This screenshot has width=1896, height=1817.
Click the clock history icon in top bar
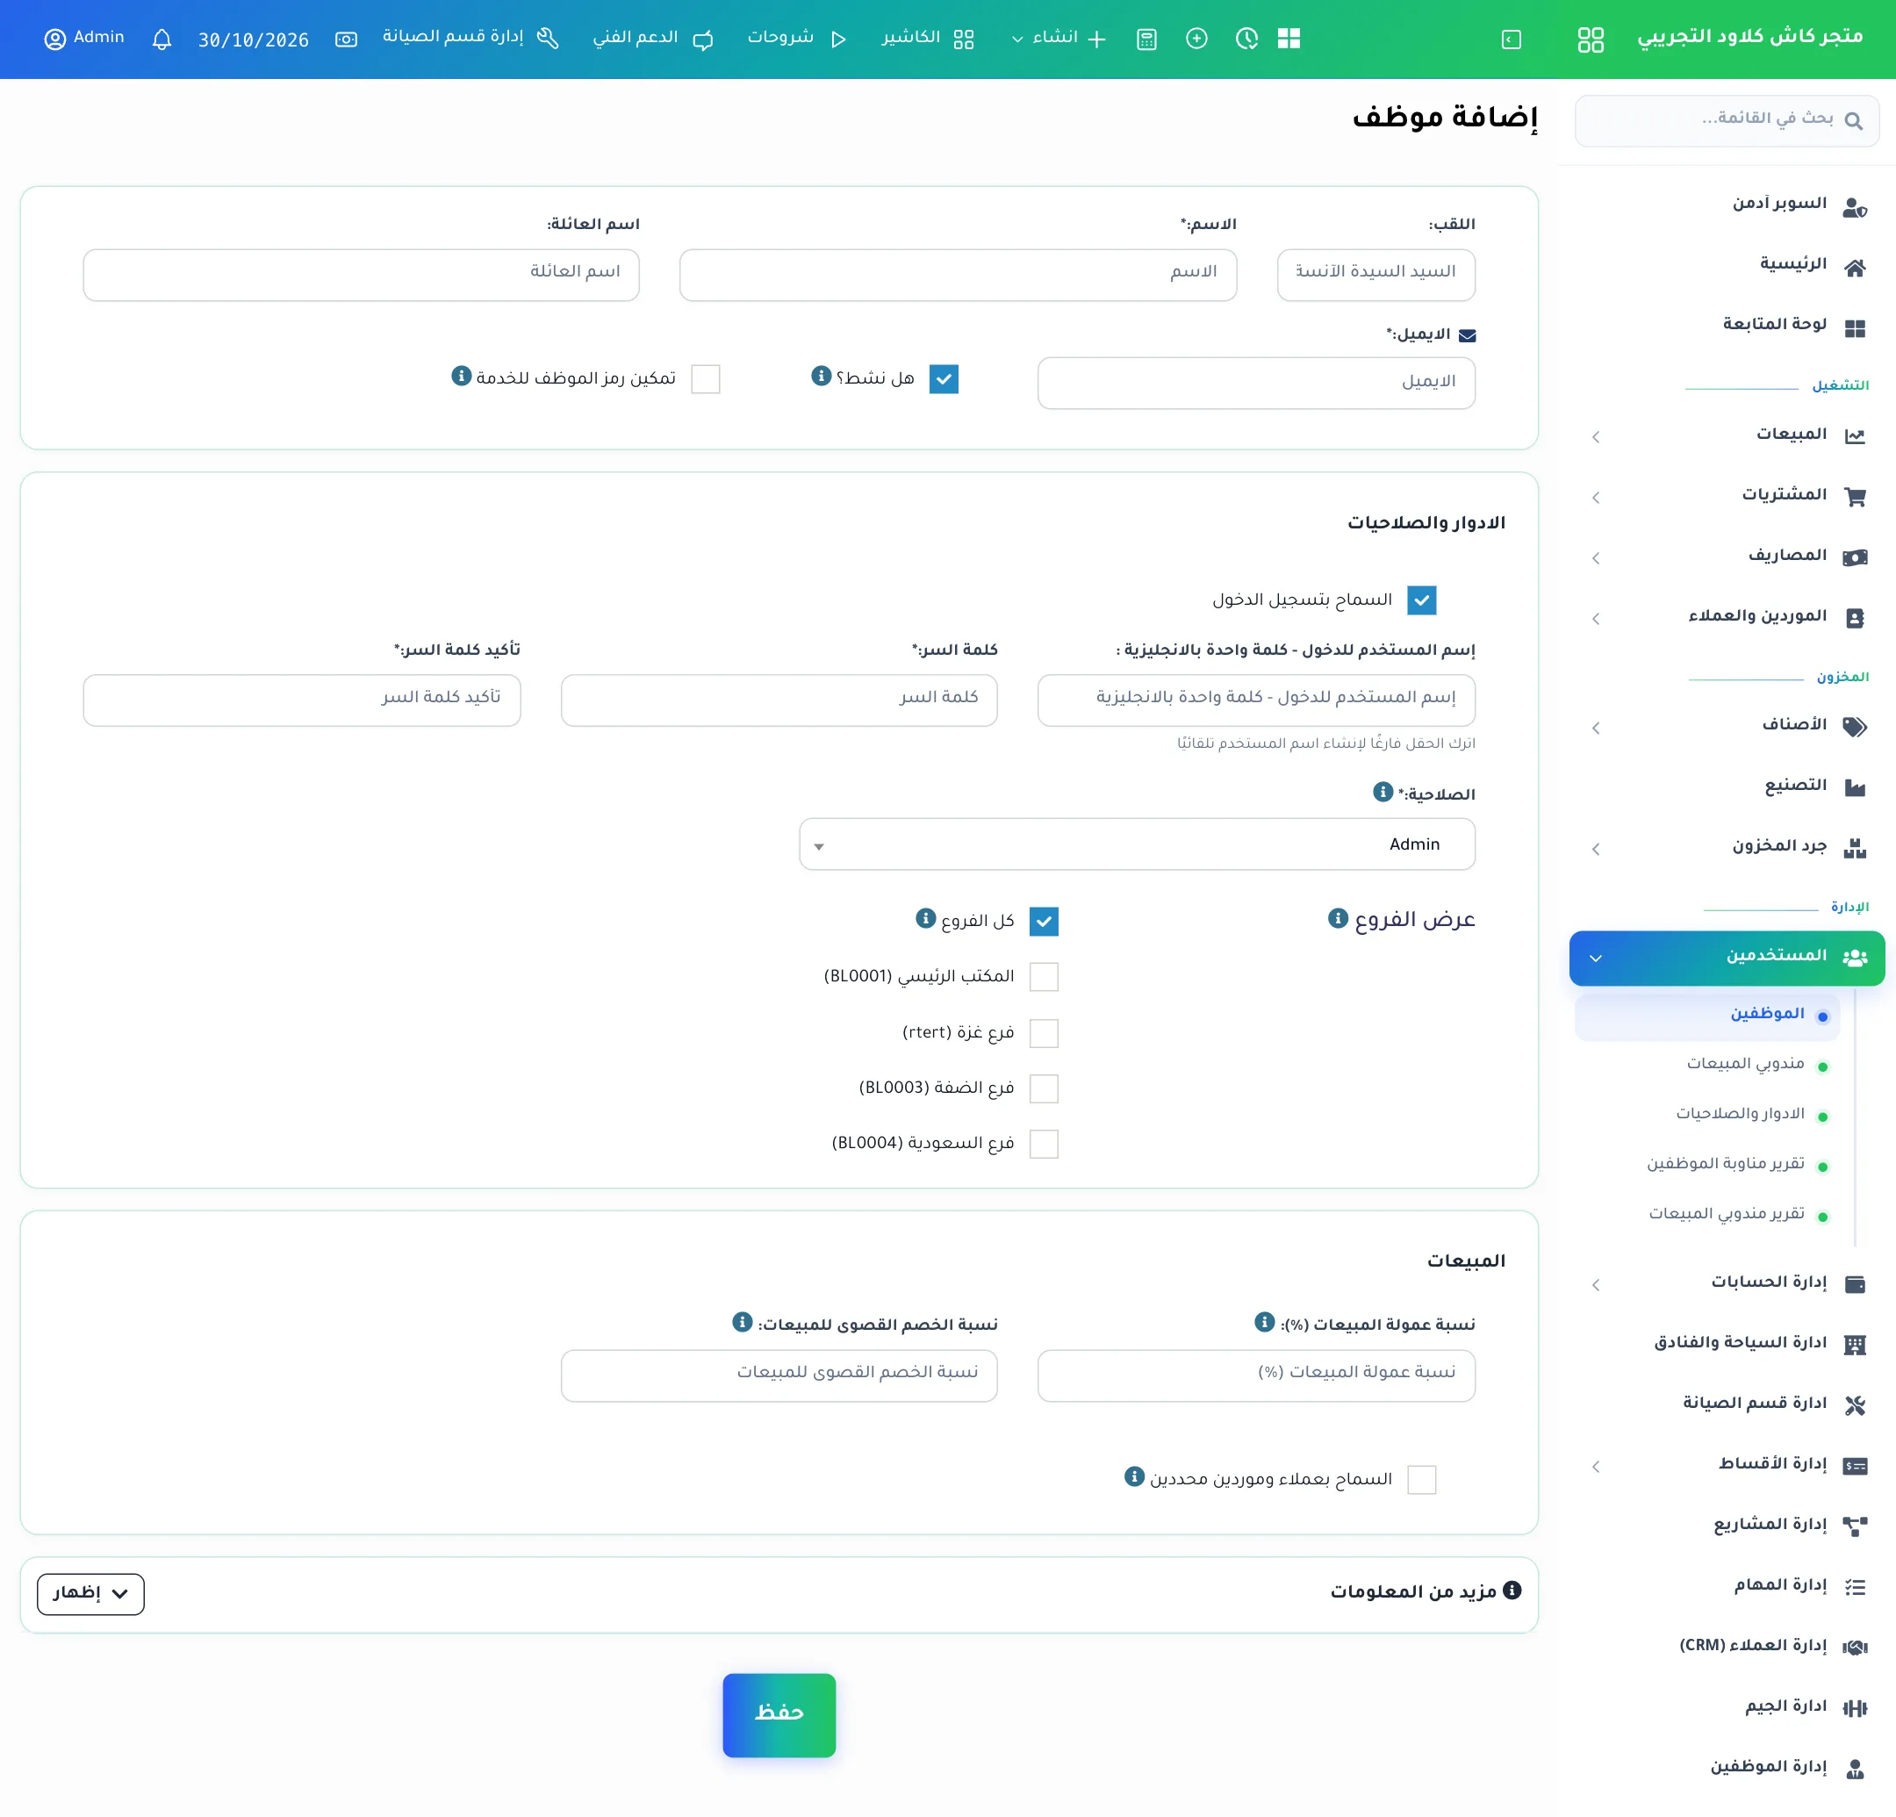click(x=1247, y=39)
